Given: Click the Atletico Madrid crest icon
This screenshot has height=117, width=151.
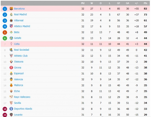Looking at the screenshot, I should pos(11,26).
